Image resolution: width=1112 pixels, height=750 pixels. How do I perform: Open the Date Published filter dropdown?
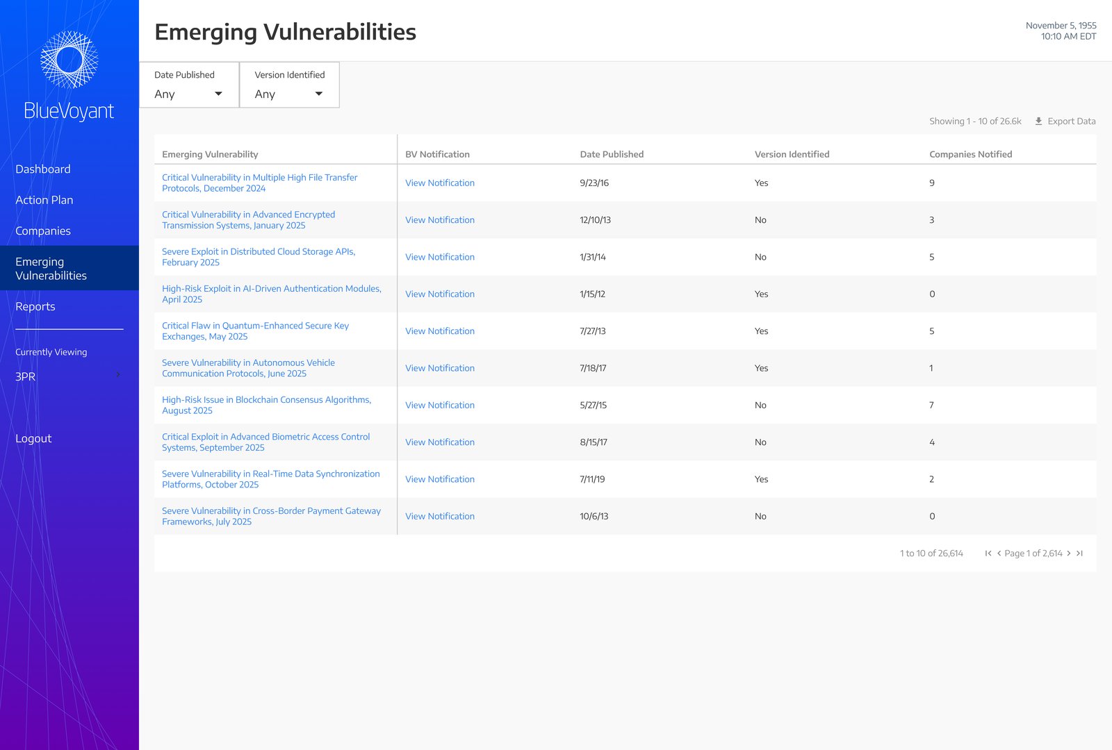[189, 85]
